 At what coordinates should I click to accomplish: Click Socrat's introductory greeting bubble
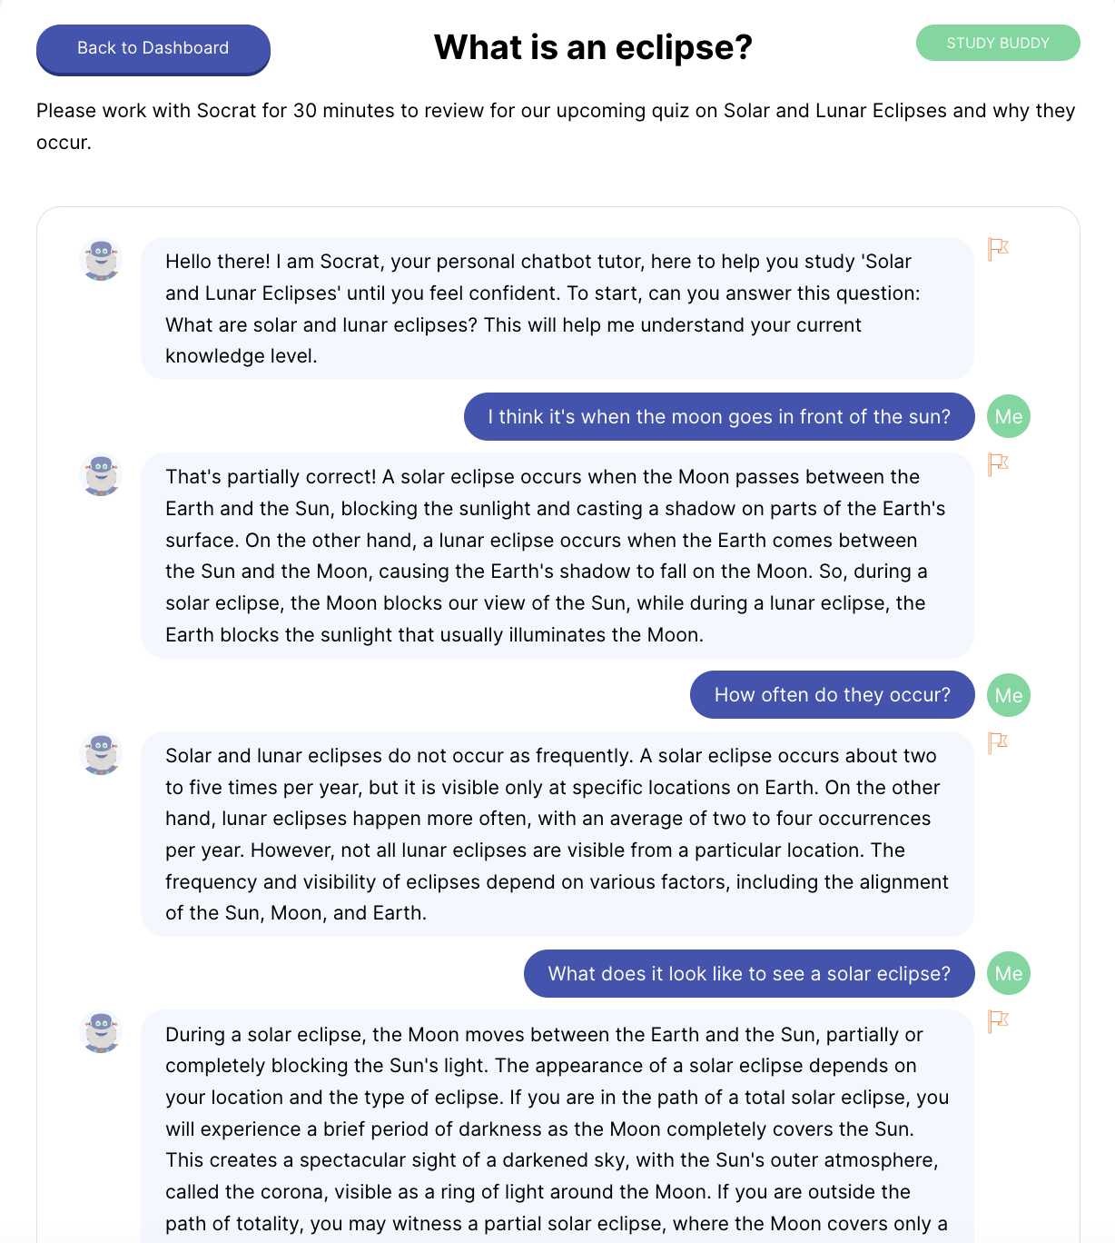[x=557, y=309]
